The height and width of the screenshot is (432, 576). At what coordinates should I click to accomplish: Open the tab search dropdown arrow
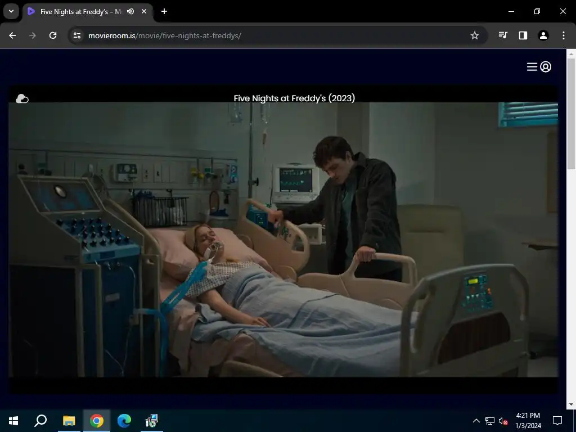11,11
